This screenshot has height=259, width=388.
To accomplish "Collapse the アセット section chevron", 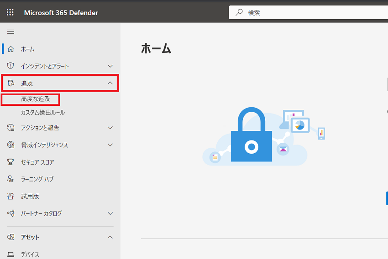I will coord(110,237).
